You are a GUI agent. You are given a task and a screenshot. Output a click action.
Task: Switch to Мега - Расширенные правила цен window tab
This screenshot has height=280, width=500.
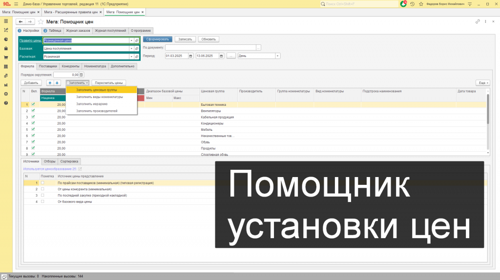pos(71,12)
